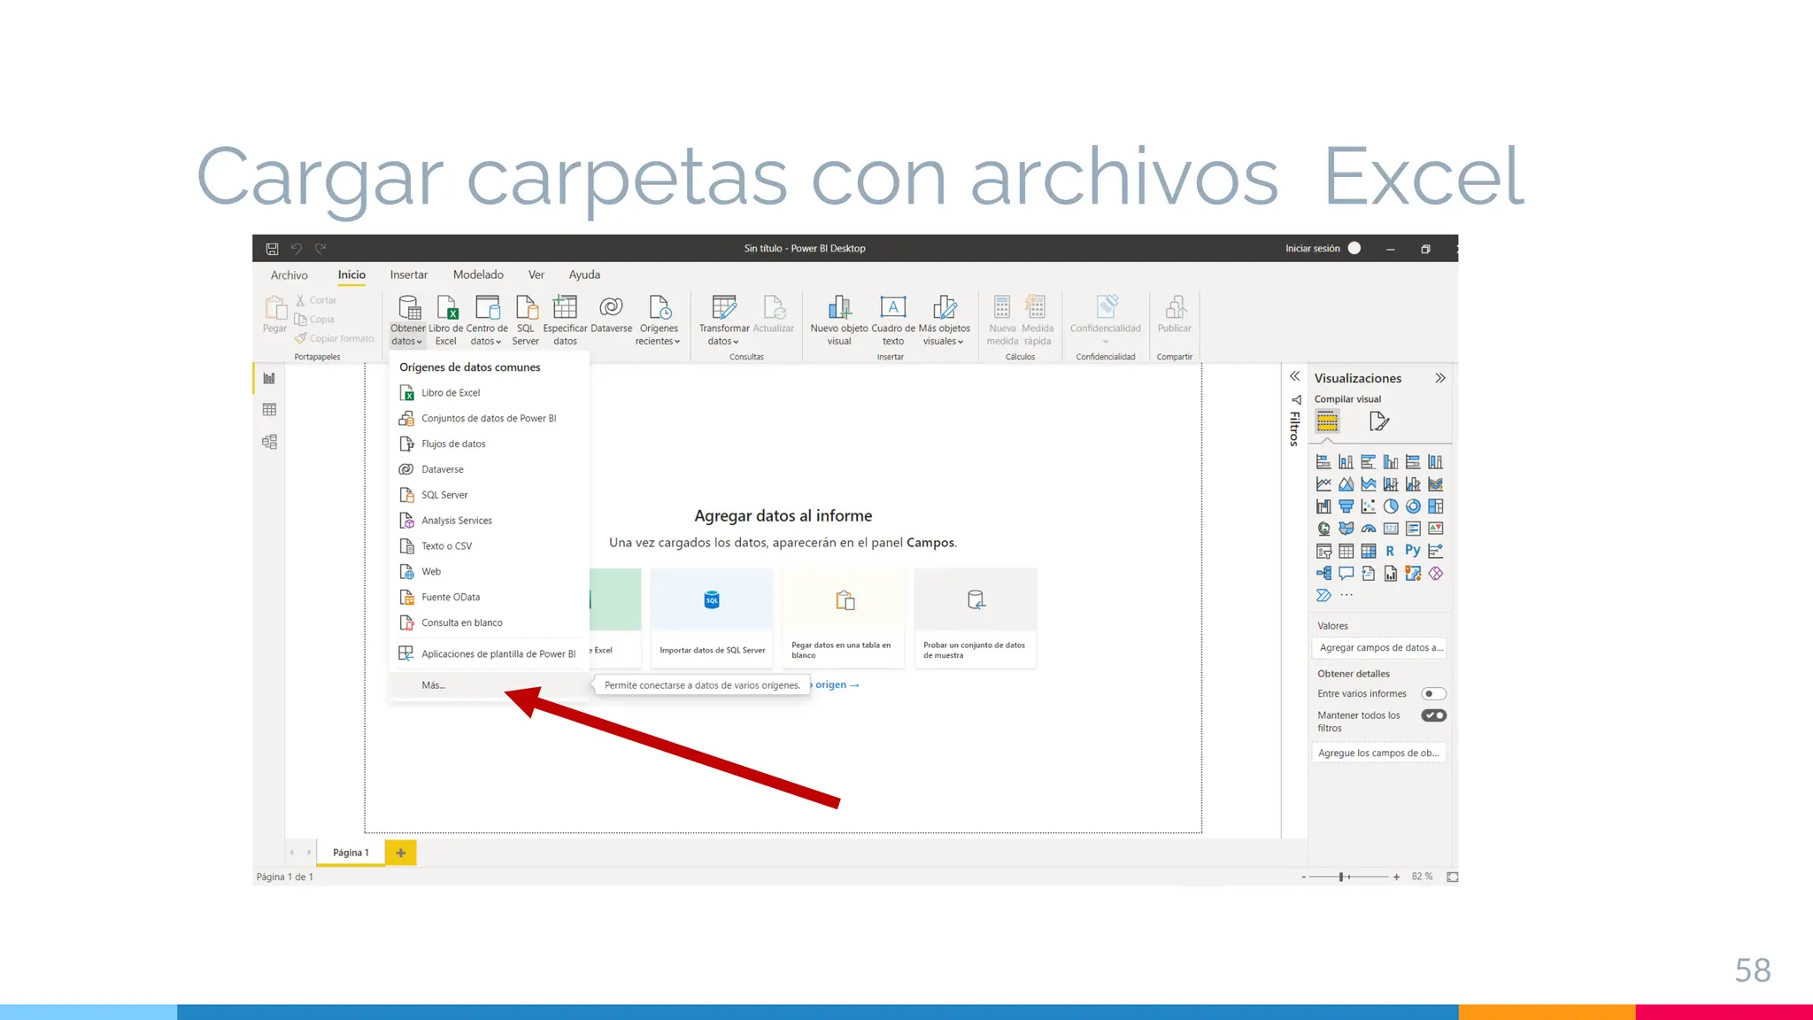Click the Libro de Excel ribbon icon
This screenshot has width=1813, height=1020.
(x=446, y=321)
